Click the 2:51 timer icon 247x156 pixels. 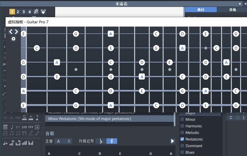(x=24, y=127)
